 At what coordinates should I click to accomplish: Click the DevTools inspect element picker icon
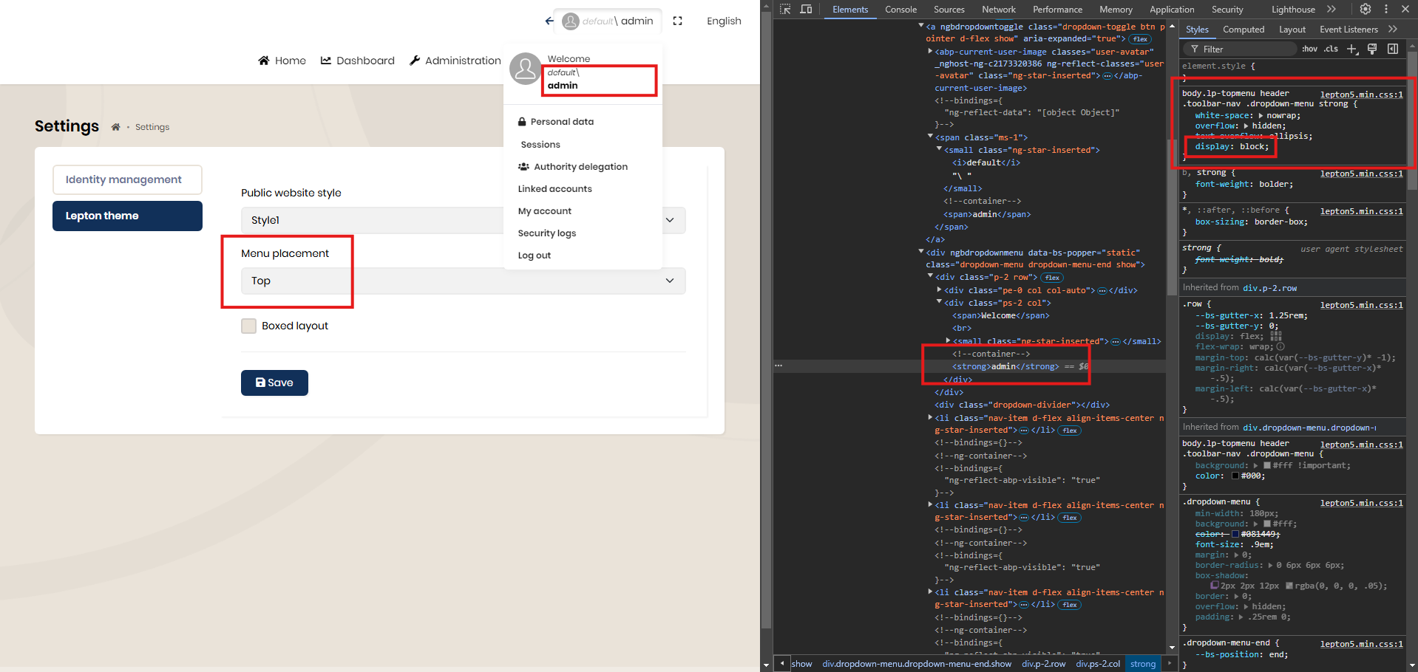point(785,10)
